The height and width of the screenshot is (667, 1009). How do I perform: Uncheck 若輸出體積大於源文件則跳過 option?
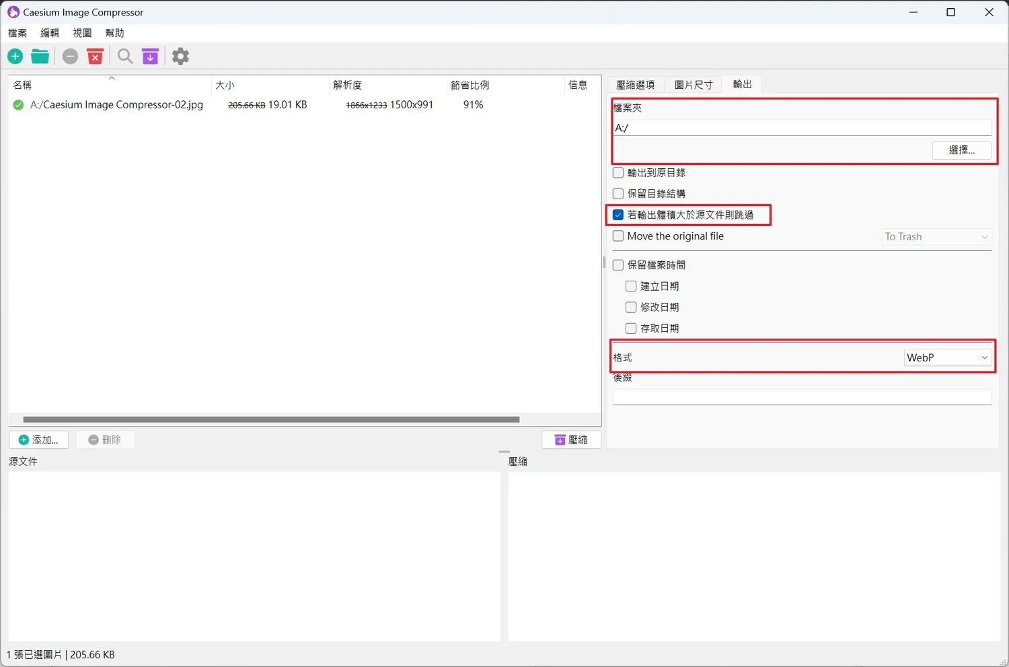point(618,215)
